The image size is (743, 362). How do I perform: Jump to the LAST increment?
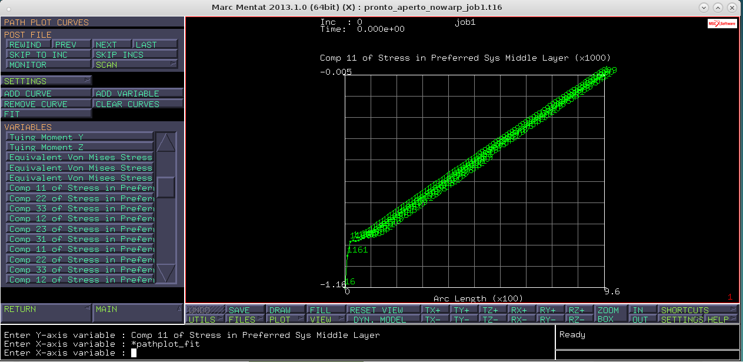point(155,44)
